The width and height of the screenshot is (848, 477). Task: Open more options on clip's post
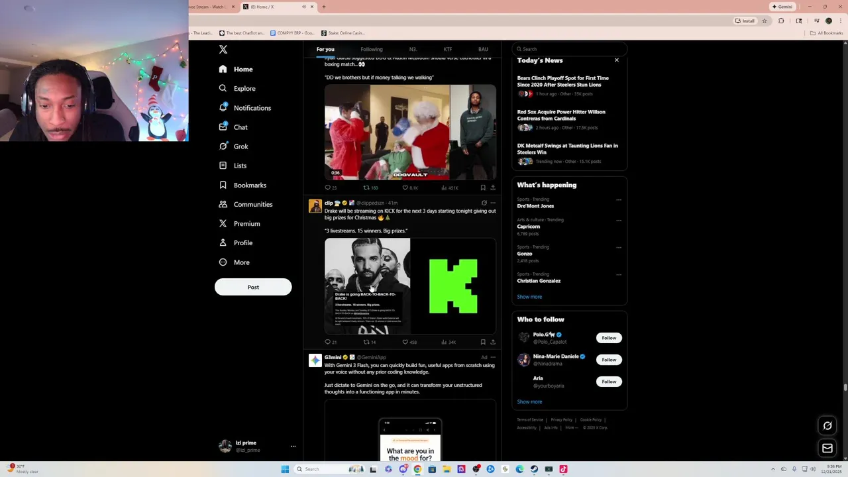coord(493,203)
